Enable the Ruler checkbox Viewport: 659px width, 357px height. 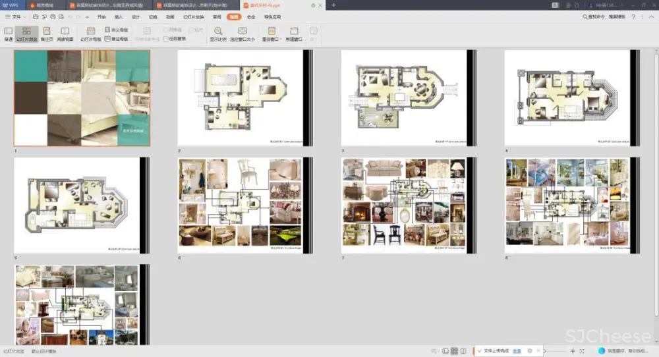pos(192,30)
